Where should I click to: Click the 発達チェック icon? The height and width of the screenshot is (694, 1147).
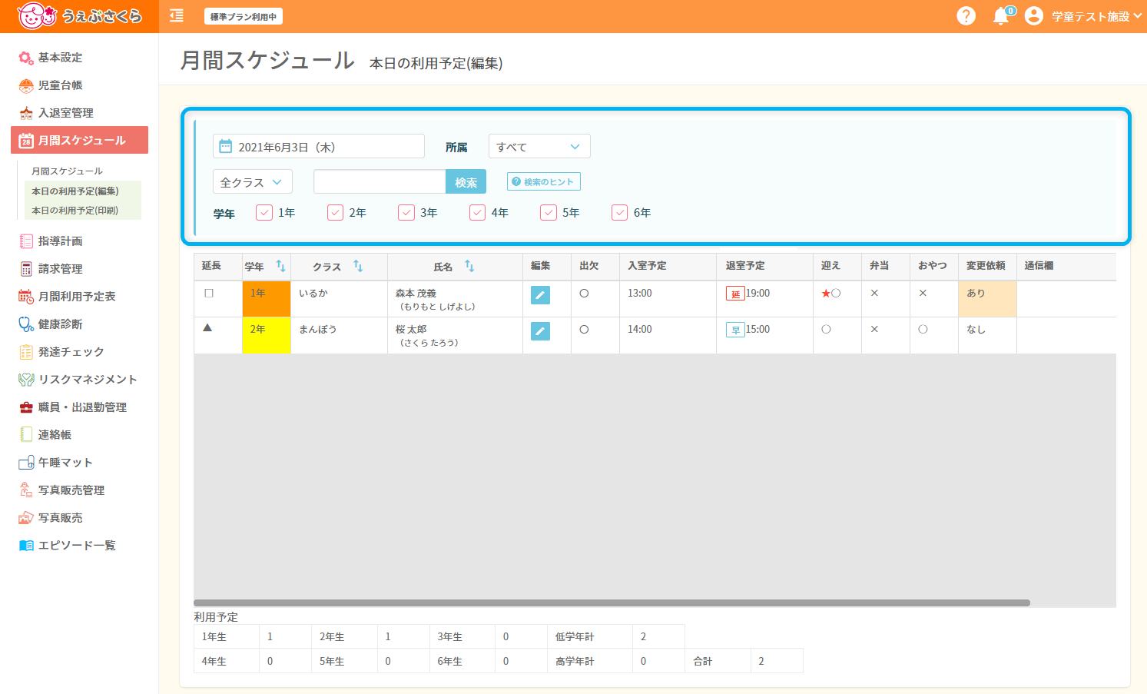point(26,352)
